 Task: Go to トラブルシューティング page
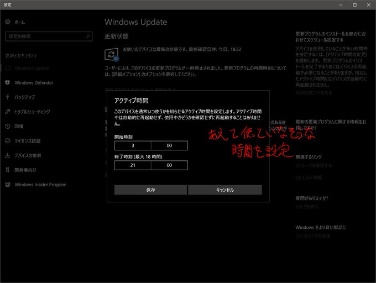click(x=32, y=112)
